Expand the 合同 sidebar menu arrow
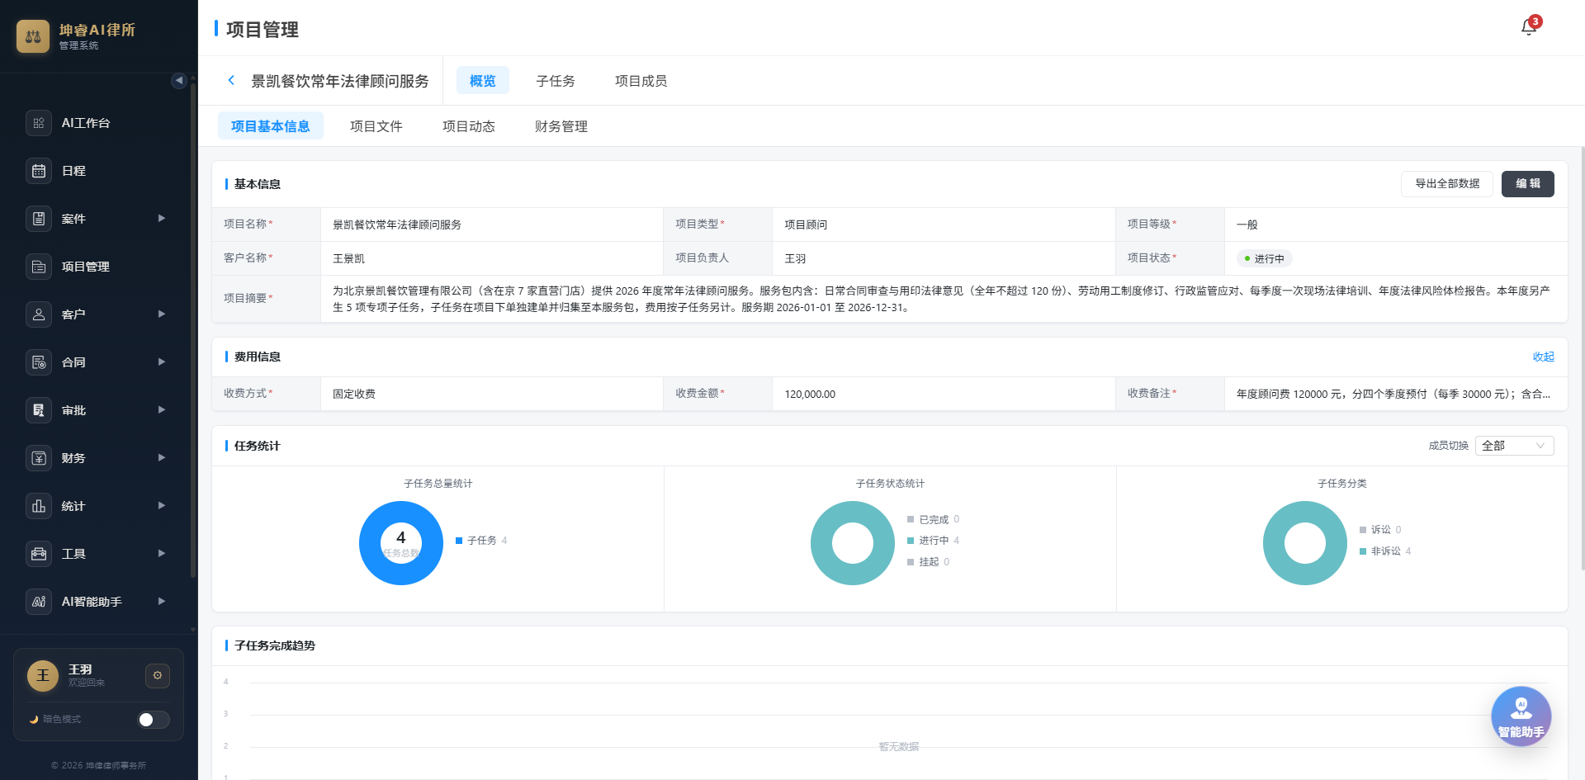The width and height of the screenshot is (1585, 780). 162,362
